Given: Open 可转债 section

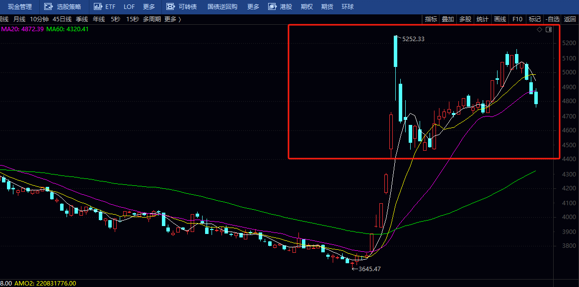Looking at the screenshot, I should point(188,6).
